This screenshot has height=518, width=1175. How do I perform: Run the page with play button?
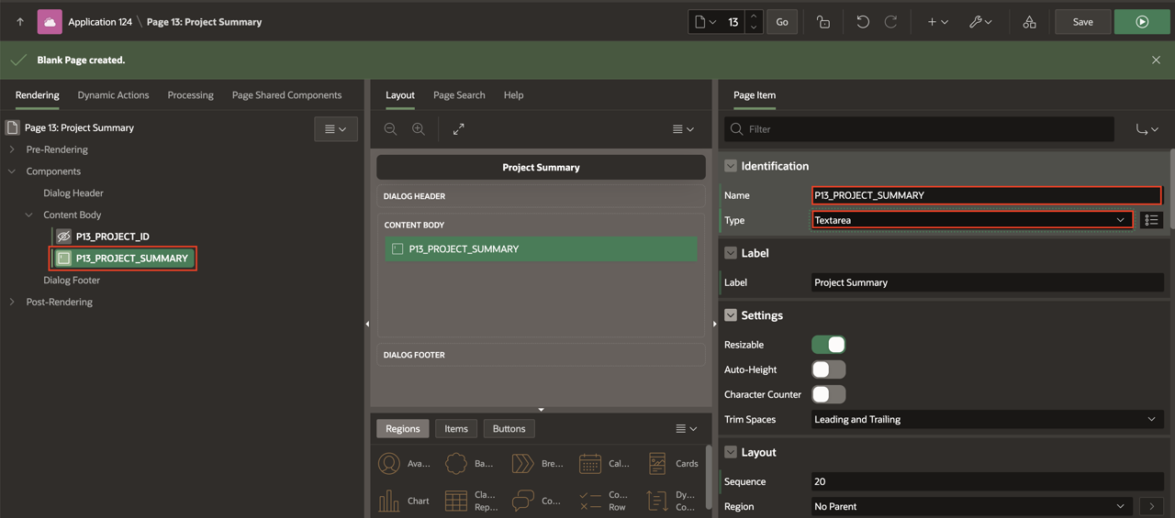click(1142, 22)
